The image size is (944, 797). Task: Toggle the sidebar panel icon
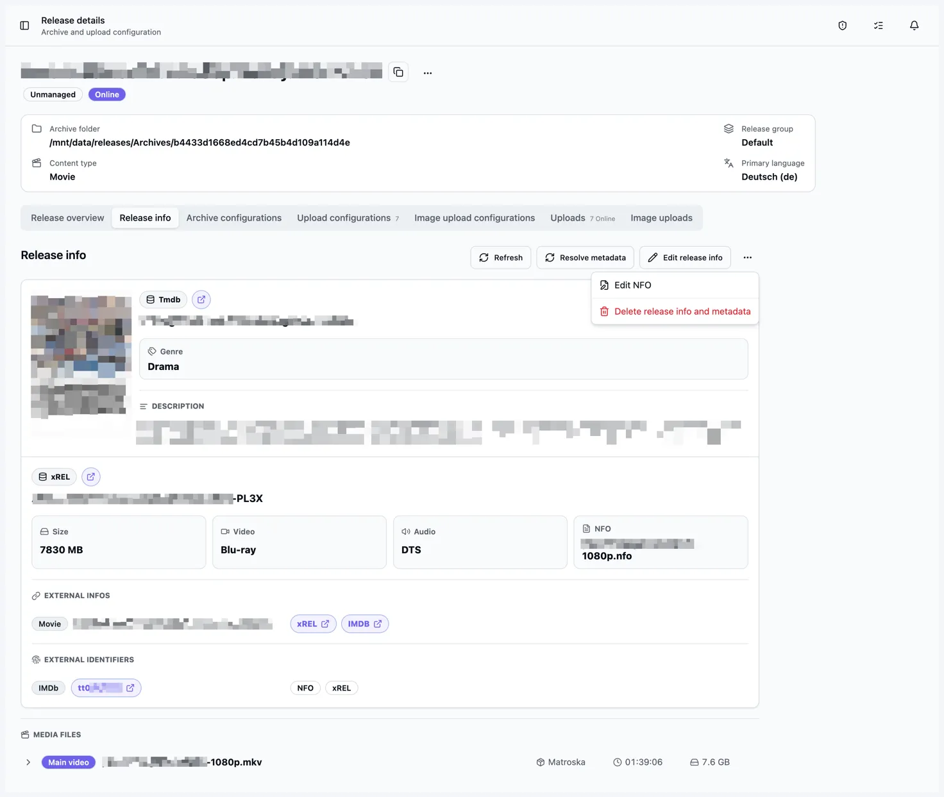[x=24, y=26]
